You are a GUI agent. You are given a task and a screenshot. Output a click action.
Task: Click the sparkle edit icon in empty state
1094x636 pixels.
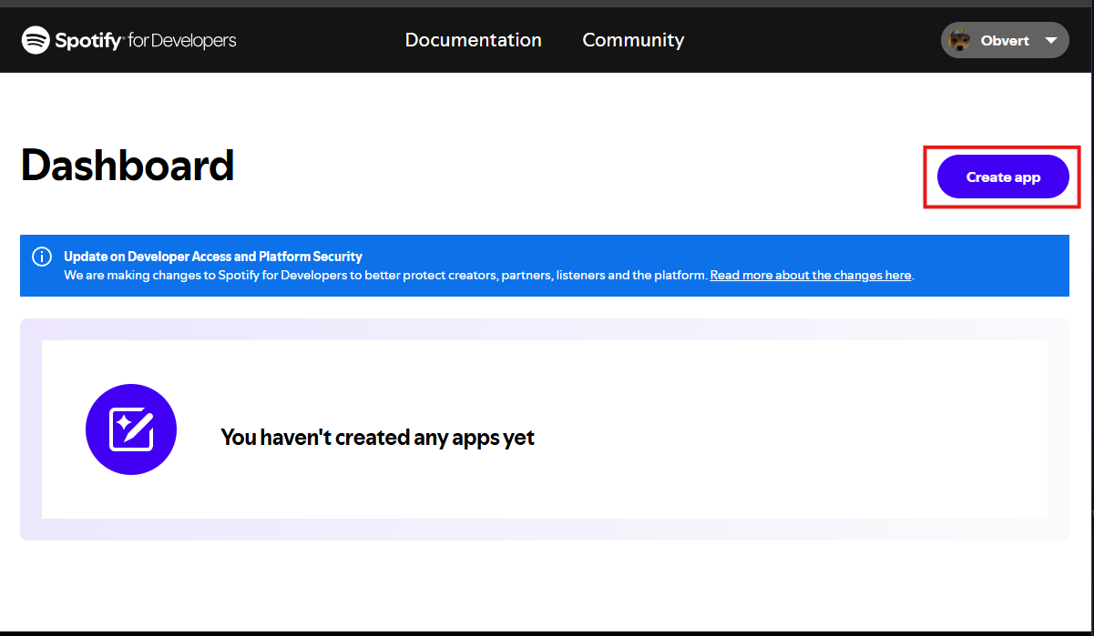coord(131,429)
